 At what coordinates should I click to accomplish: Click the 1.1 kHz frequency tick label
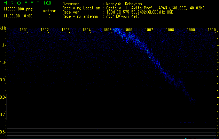(3, 45)
